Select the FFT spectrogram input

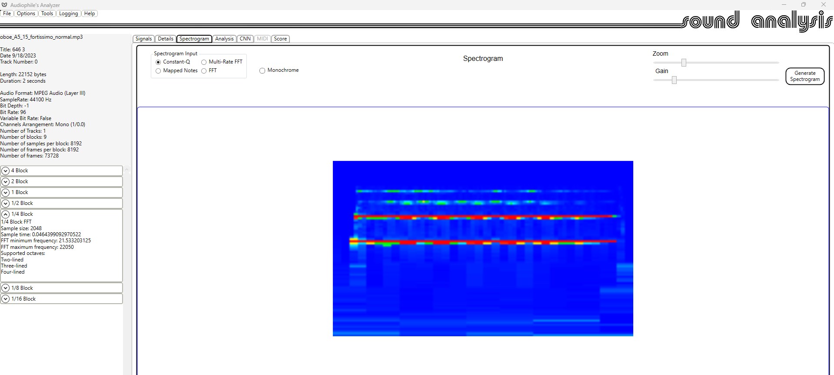click(x=204, y=71)
